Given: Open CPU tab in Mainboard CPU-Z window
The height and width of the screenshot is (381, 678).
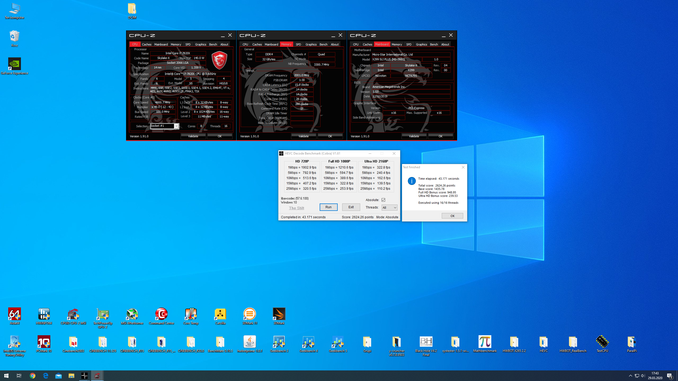Looking at the screenshot, I should [x=356, y=44].
